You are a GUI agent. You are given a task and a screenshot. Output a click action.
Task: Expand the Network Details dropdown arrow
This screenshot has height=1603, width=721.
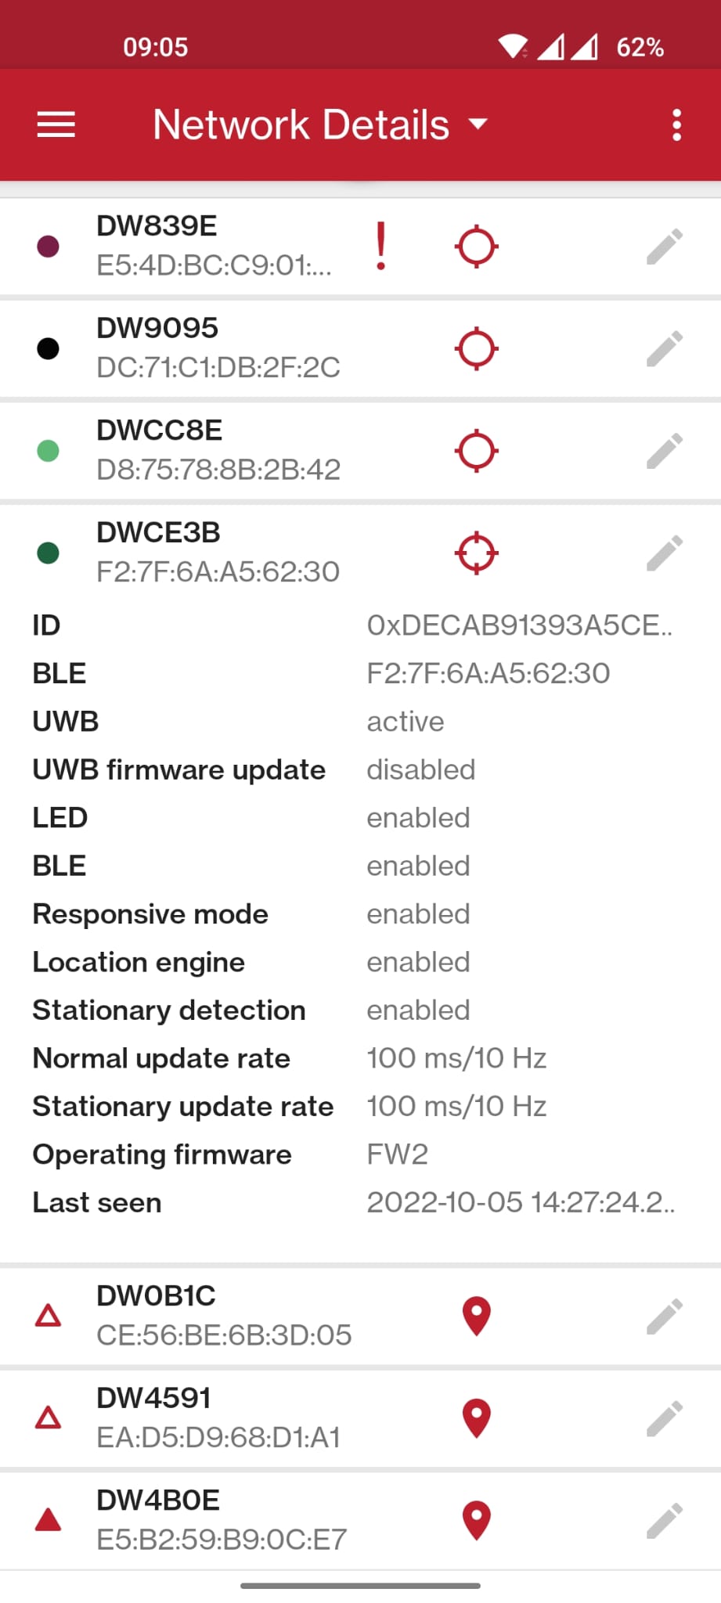477,124
